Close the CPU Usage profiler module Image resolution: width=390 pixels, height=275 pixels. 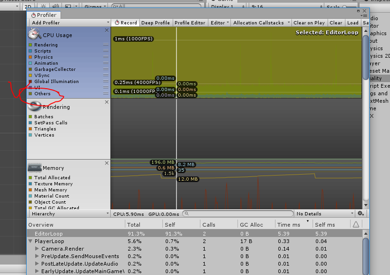(x=107, y=31)
